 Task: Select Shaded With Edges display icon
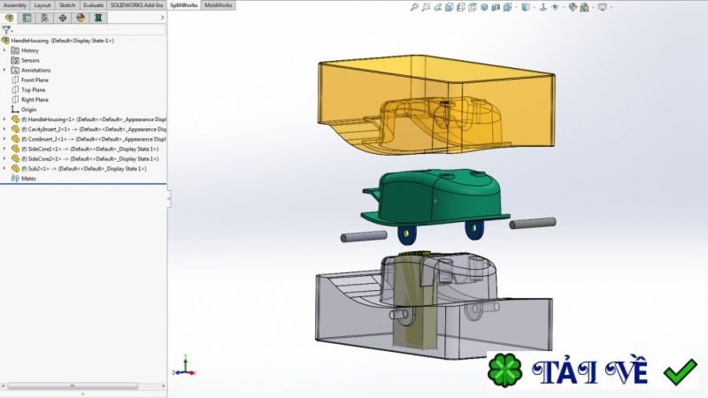point(450,7)
